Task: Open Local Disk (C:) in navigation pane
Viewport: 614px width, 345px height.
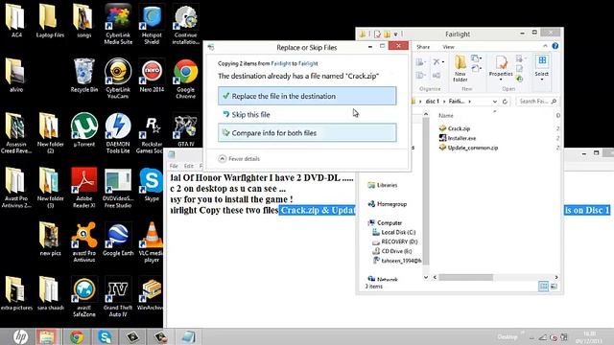Action: pos(394,232)
